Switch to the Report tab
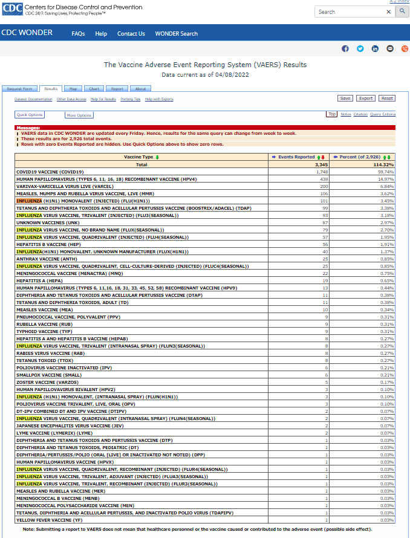Viewport: 410px width, 538px height. [117, 88]
